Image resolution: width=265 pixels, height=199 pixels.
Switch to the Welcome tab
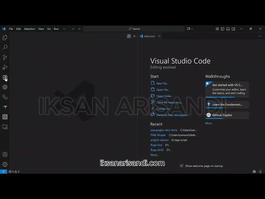[x=149, y=36]
